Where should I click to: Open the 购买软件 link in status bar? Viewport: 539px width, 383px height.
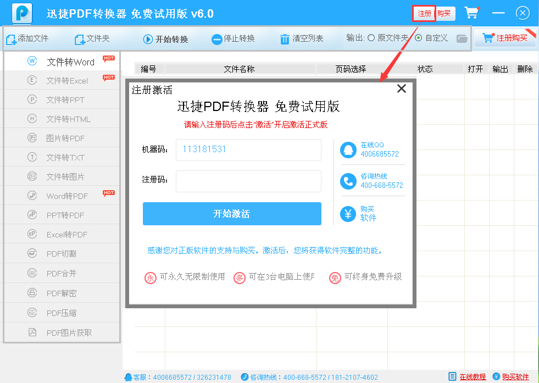(x=515, y=377)
